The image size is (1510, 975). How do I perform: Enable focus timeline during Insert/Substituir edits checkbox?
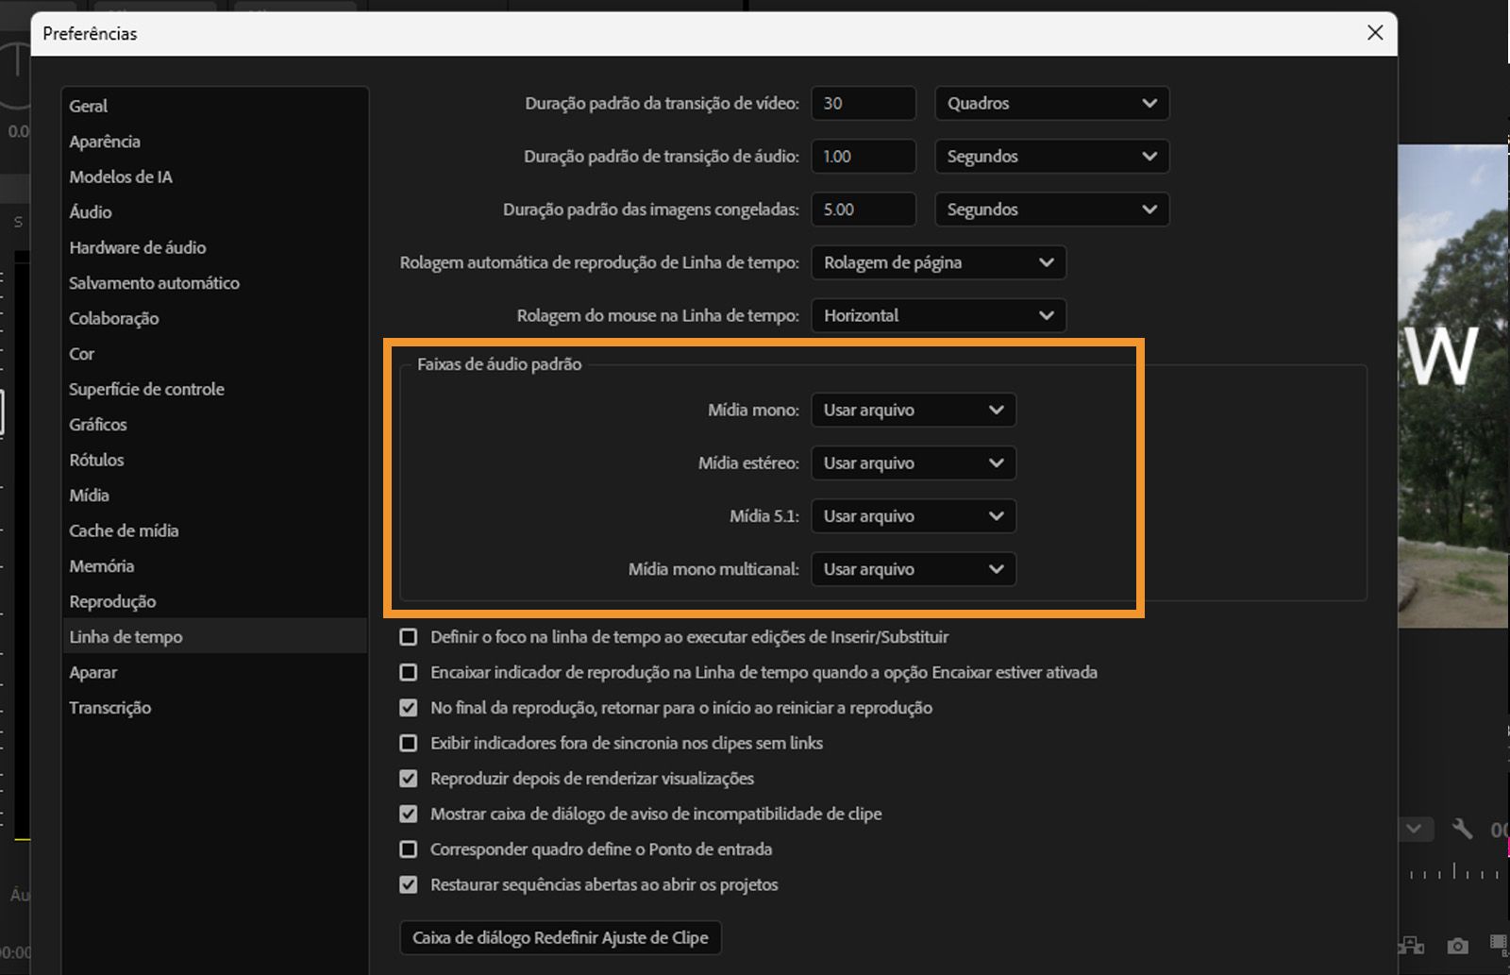tap(409, 637)
